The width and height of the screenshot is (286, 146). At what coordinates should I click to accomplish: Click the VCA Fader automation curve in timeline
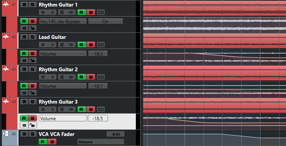(241, 136)
